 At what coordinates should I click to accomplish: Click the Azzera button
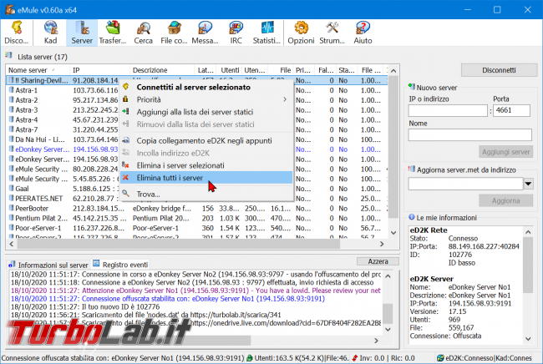click(x=378, y=261)
